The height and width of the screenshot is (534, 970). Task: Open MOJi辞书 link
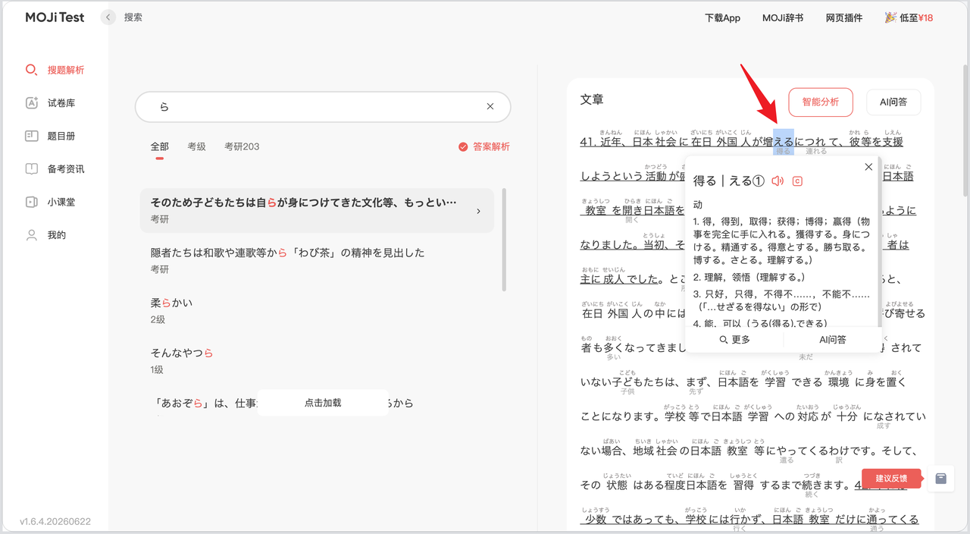(x=783, y=17)
